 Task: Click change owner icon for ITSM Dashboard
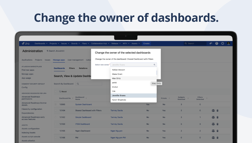click(x=213, y=124)
